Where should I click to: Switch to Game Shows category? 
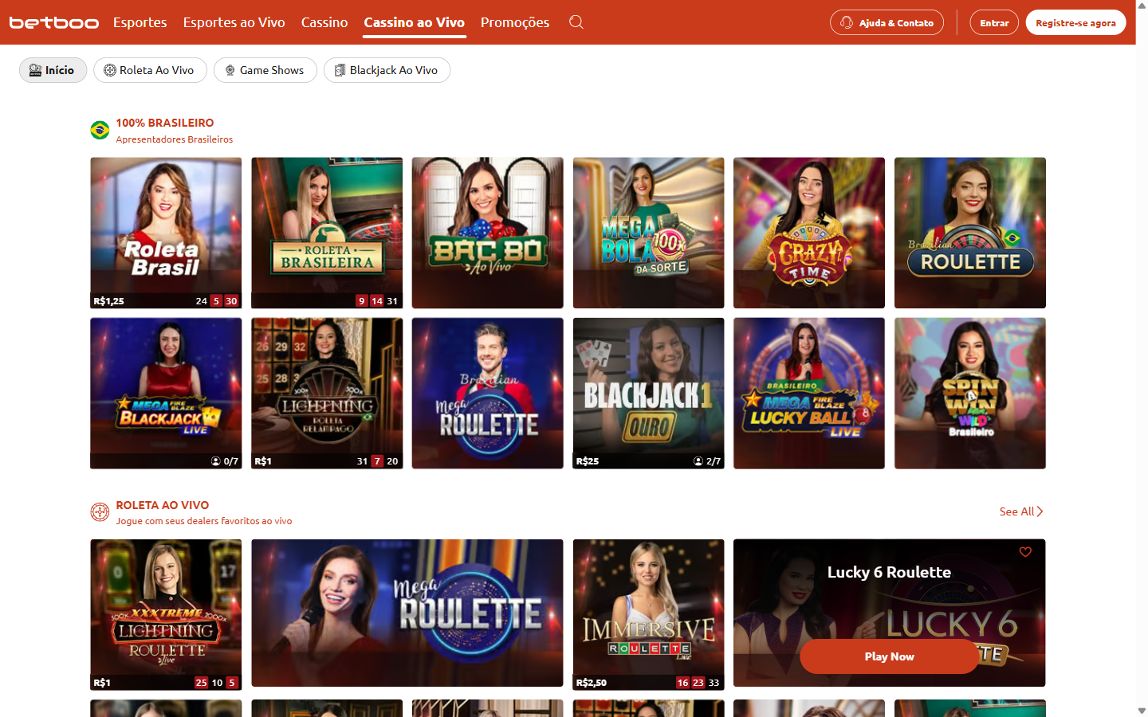tap(265, 70)
